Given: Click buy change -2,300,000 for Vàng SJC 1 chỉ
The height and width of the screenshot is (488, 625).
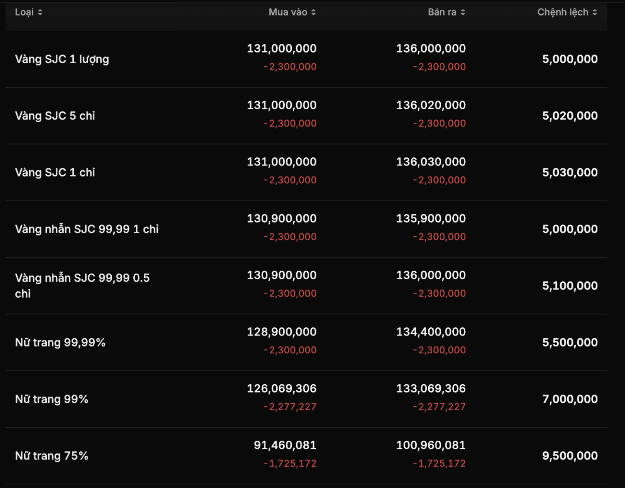Looking at the screenshot, I should pos(290,180).
